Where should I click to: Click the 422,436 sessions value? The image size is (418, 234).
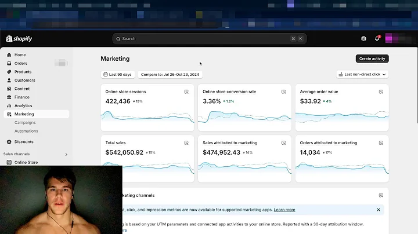click(118, 101)
